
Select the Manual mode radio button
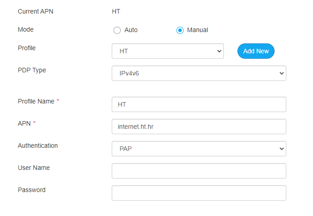(x=180, y=30)
